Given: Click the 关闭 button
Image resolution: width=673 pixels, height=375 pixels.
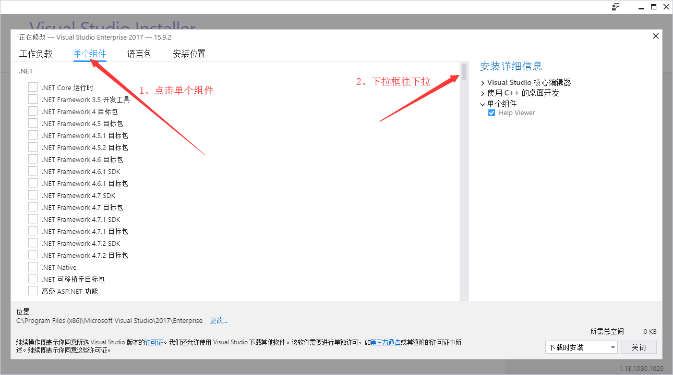Looking at the screenshot, I should tap(639, 347).
